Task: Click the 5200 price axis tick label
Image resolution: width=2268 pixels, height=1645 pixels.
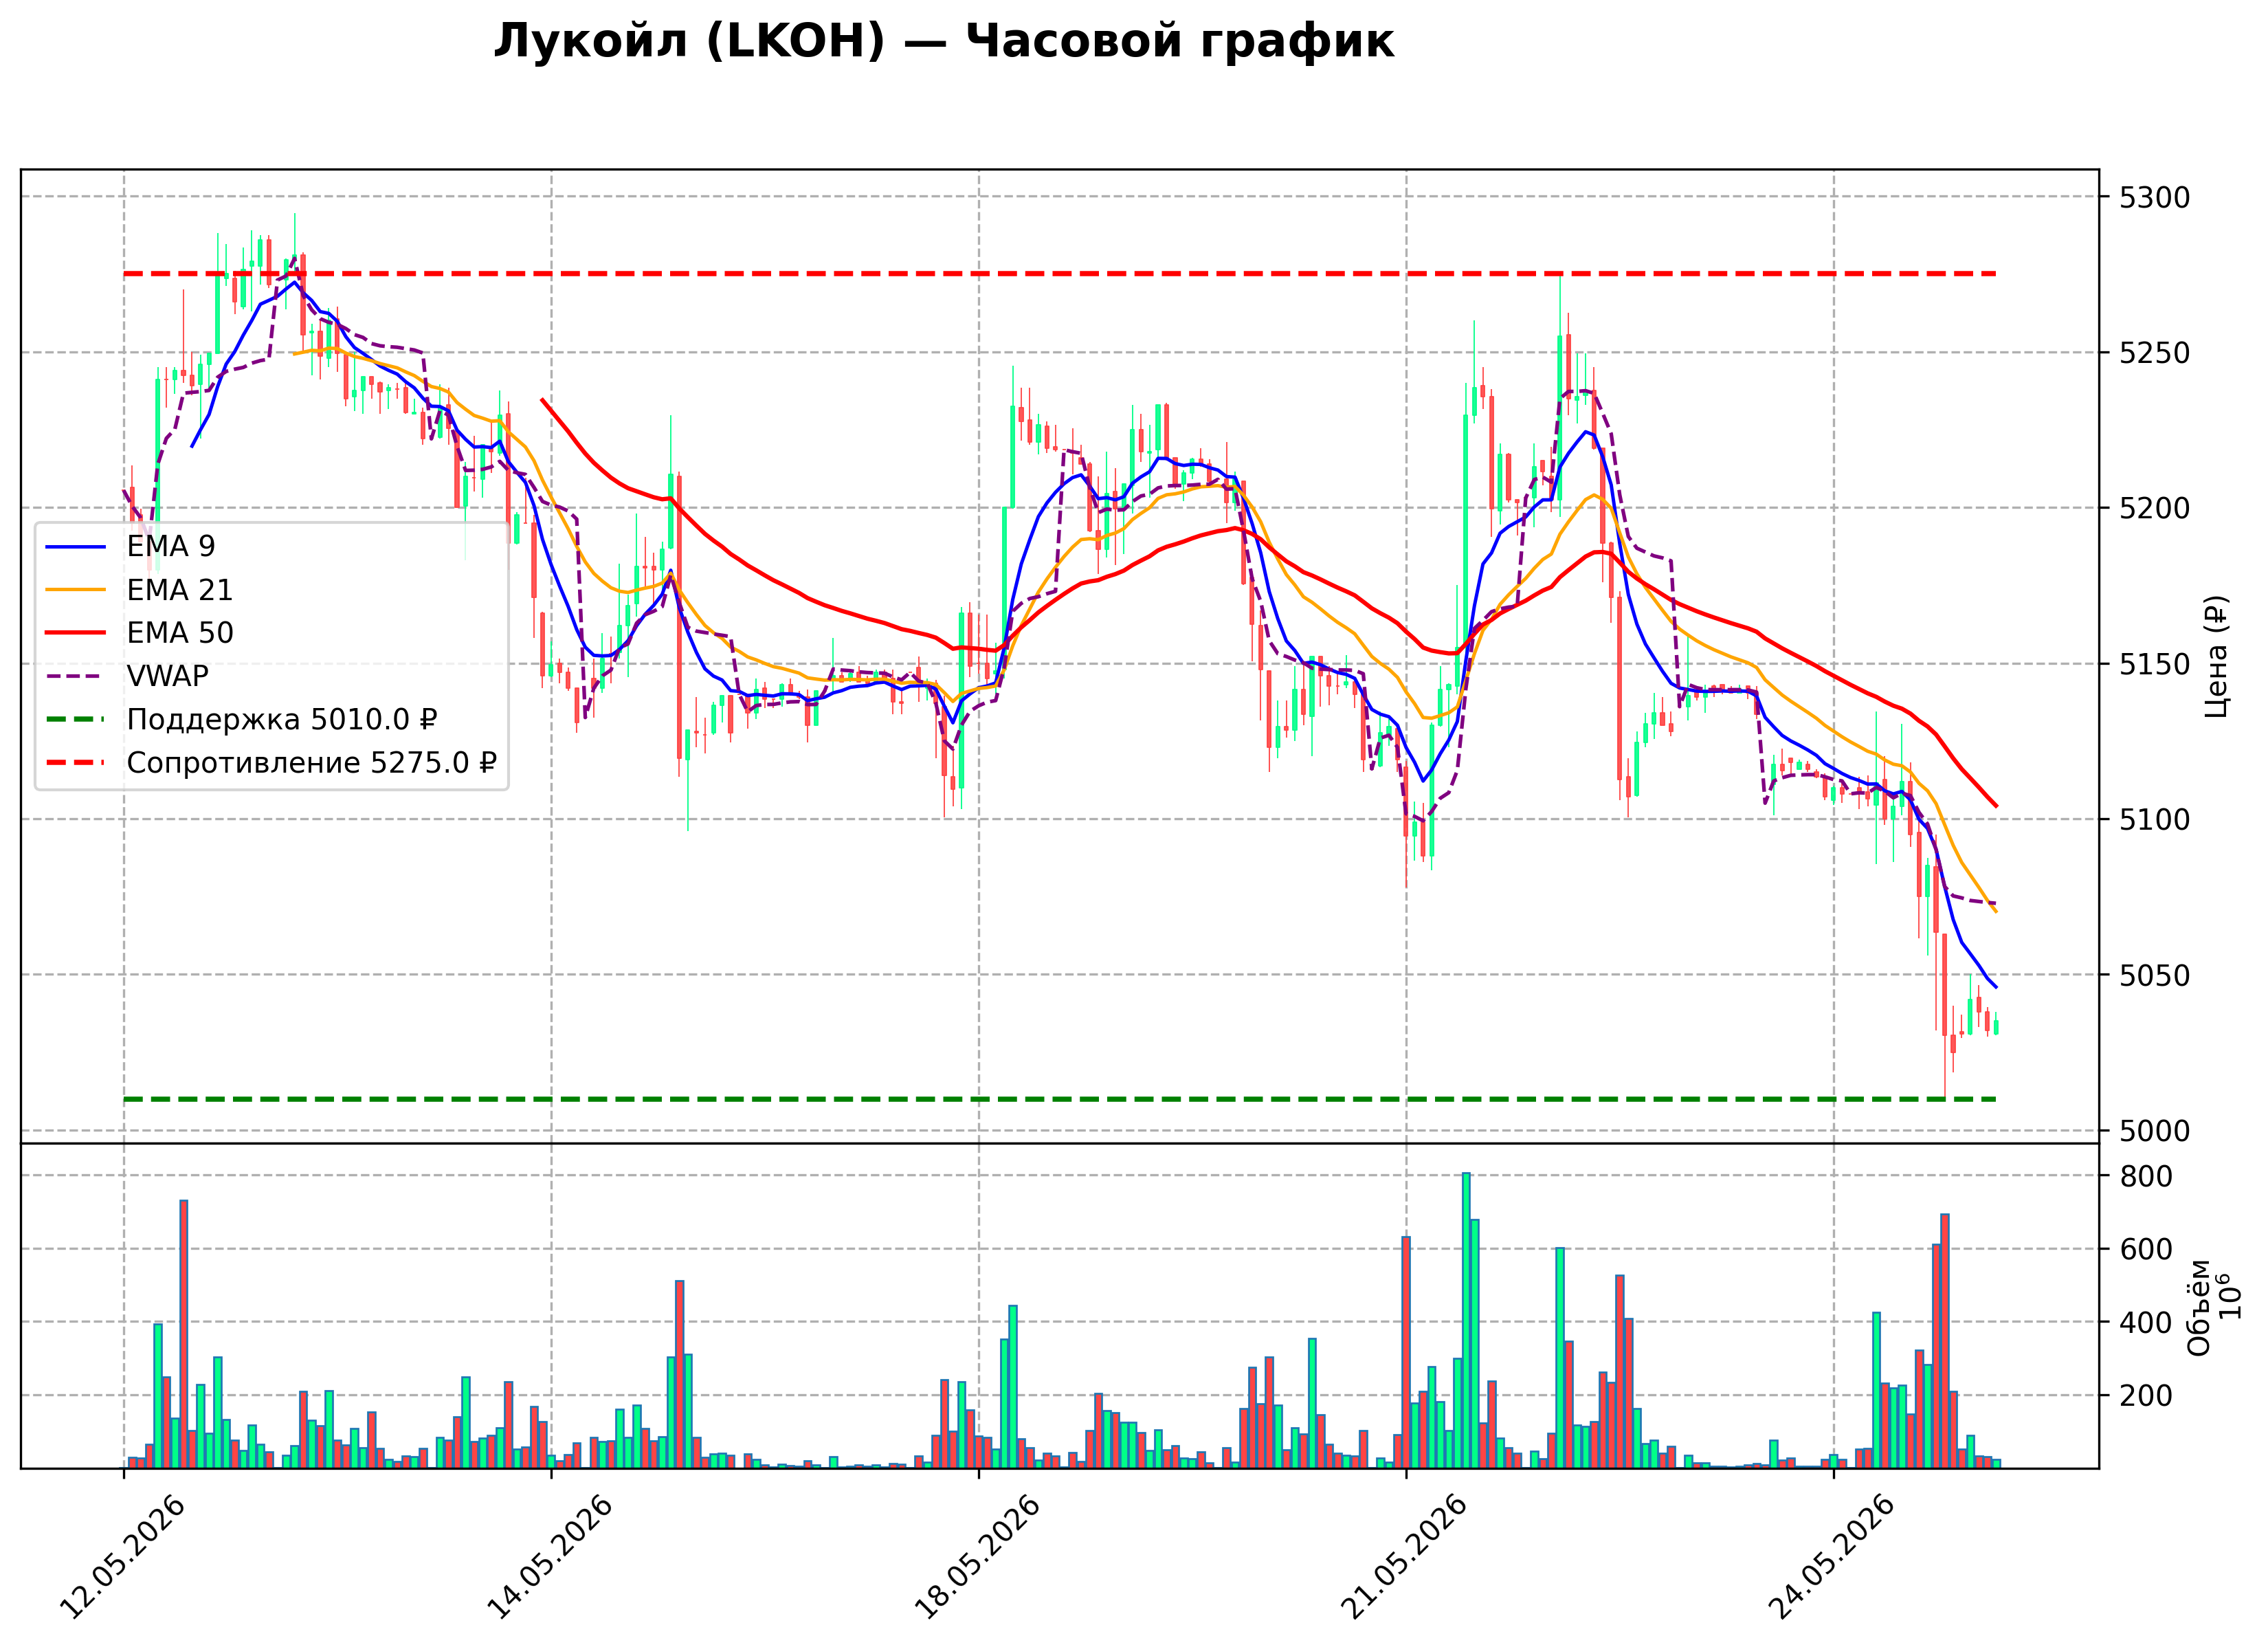Action: 2155,508
